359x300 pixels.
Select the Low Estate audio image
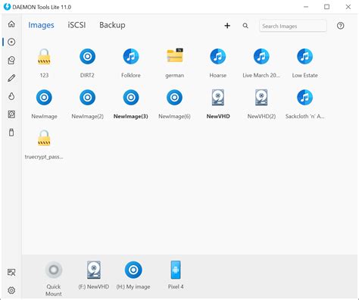[304, 63]
